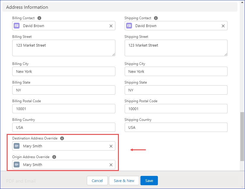Save the address record
Image resolution: width=245 pixels, height=189 pixels.
tap(149, 181)
